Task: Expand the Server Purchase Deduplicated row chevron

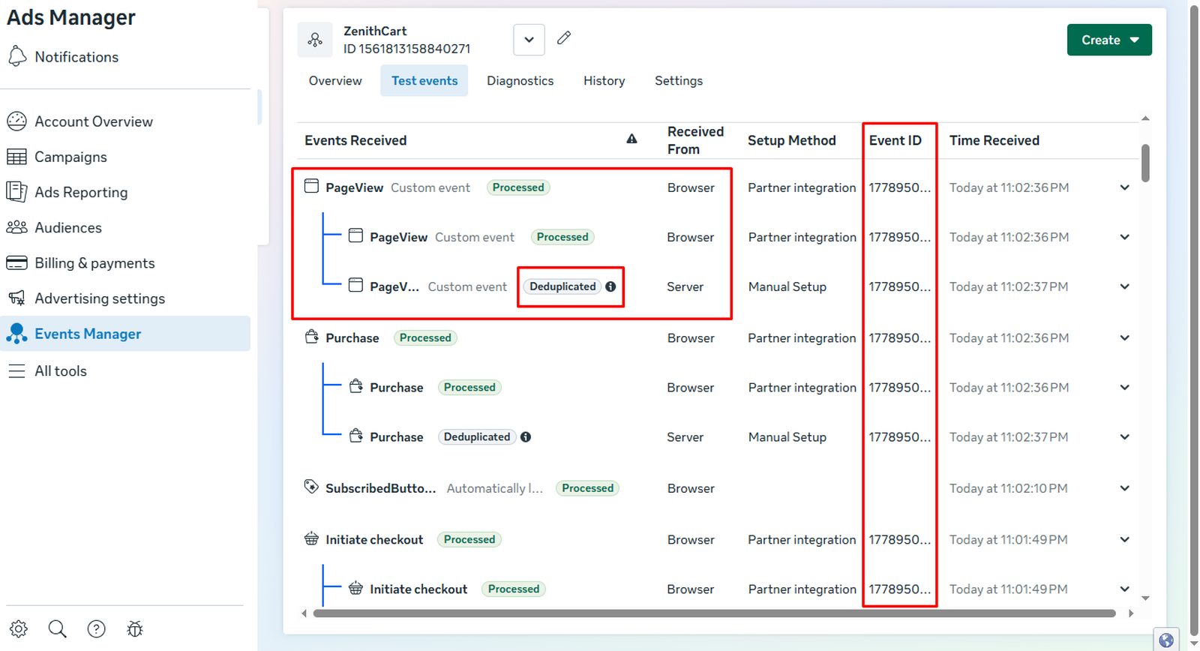Action: click(1124, 437)
